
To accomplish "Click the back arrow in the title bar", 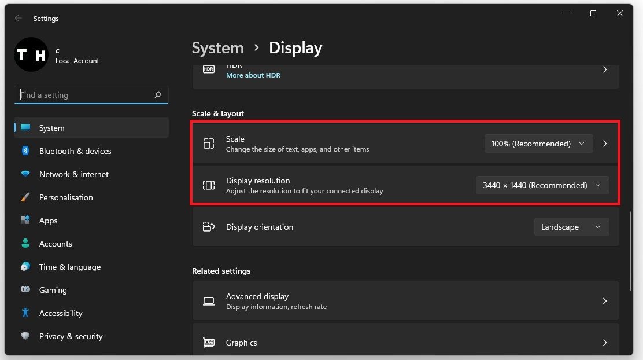I will [x=19, y=19].
